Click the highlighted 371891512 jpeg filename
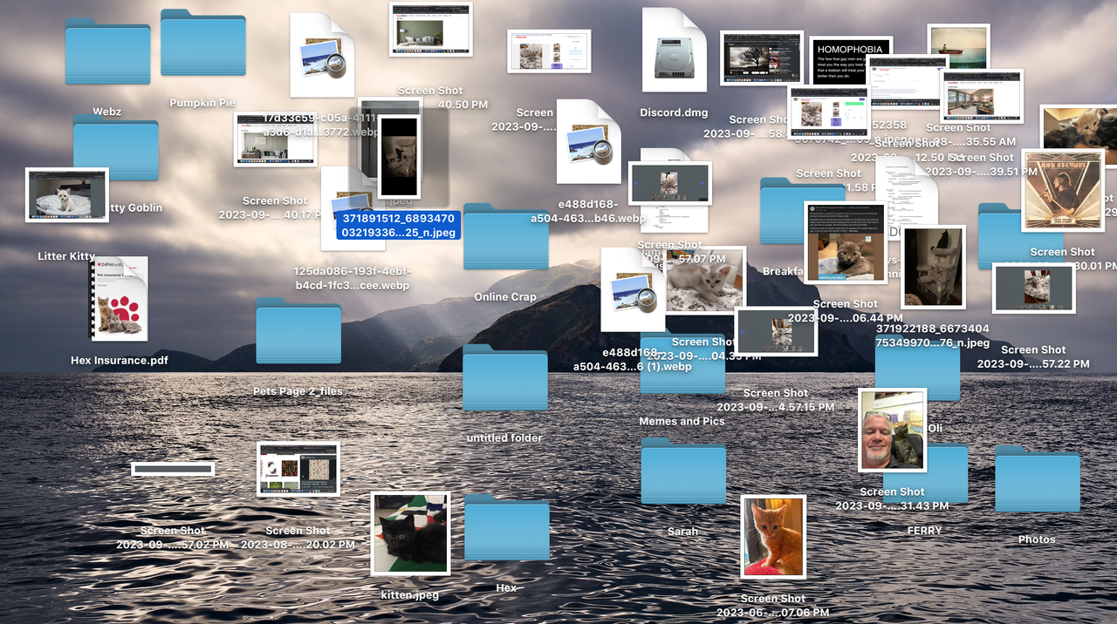The image size is (1117, 624). click(x=398, y=225)
